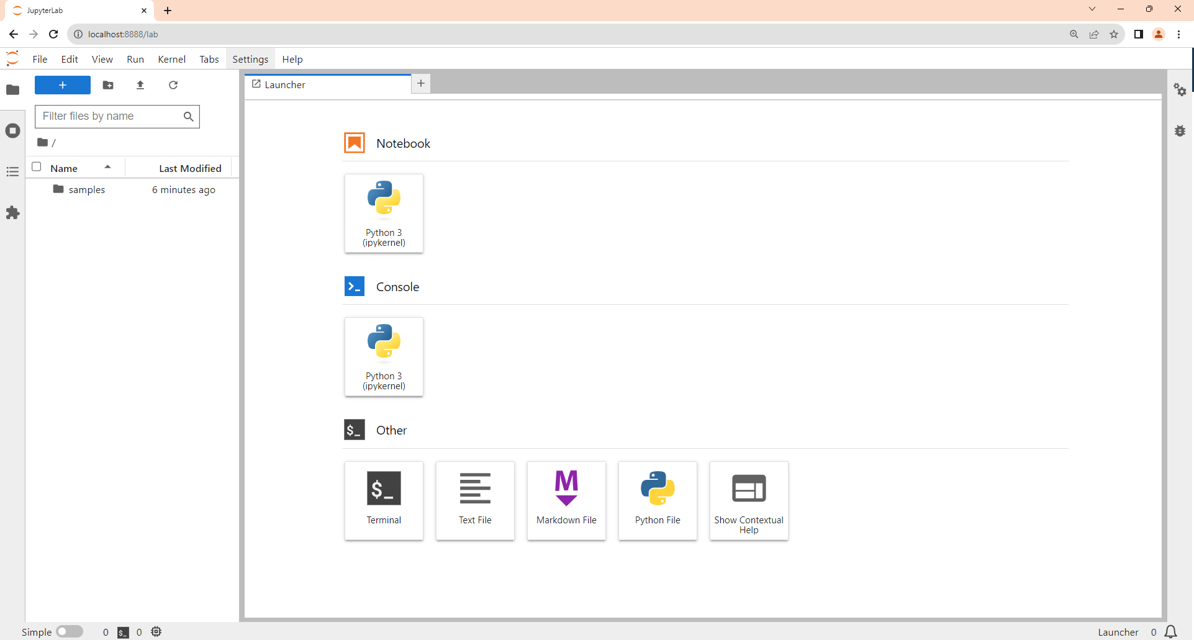Check the checkbox beside the Name column header
The height and width of the screenshot is (640, 1194).
click(x=37, y=167)
